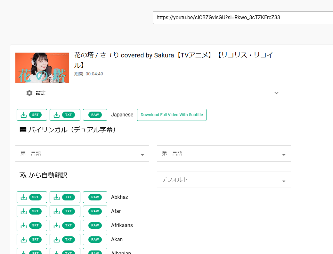Click the 花の塔 video thumbnail
This screenshot has height=254, width=333.
click(x=42, y=68)
